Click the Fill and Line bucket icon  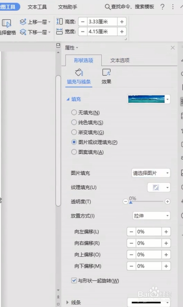coord(79,73)
